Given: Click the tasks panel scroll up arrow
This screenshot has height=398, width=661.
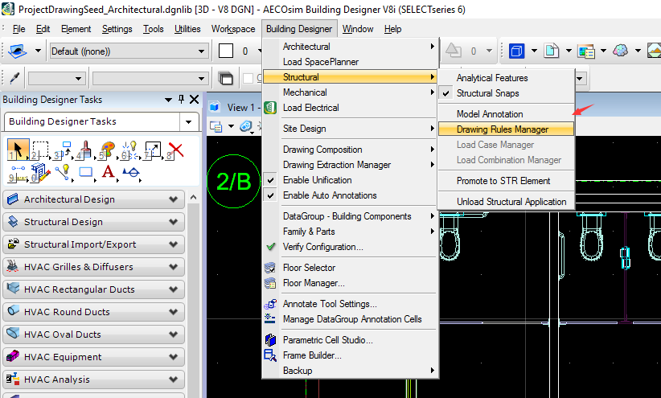Looking at the screenshot, I should [x=193, y=197].
